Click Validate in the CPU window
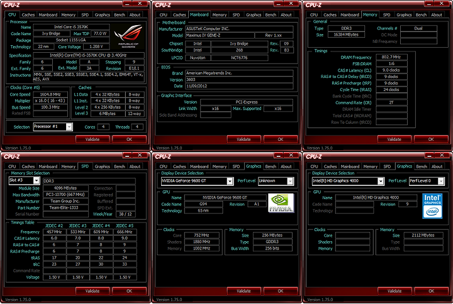Viewport: 453px width, 304px height. [x=92, y=139]
